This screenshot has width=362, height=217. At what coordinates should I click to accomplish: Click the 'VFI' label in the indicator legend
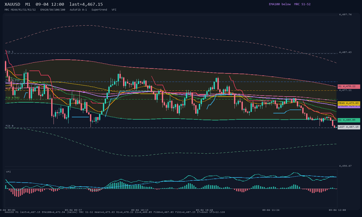pos(114,10)
